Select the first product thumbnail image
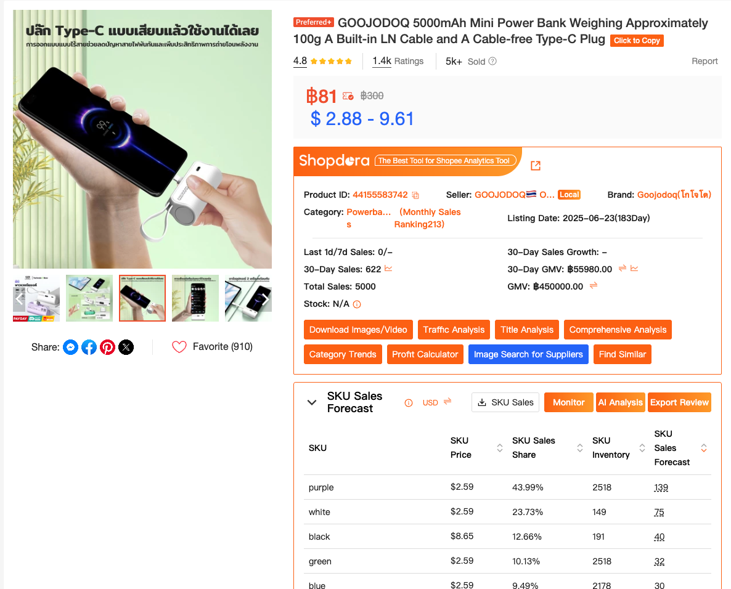 [x=36, y=298]
